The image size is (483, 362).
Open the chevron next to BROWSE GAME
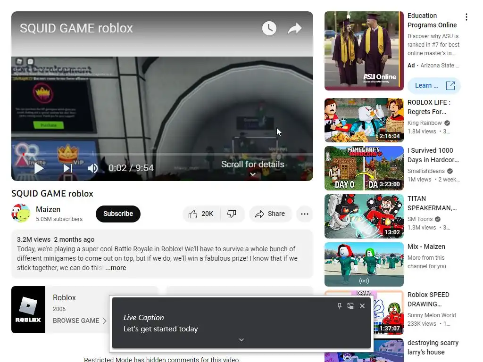[105, 321]
